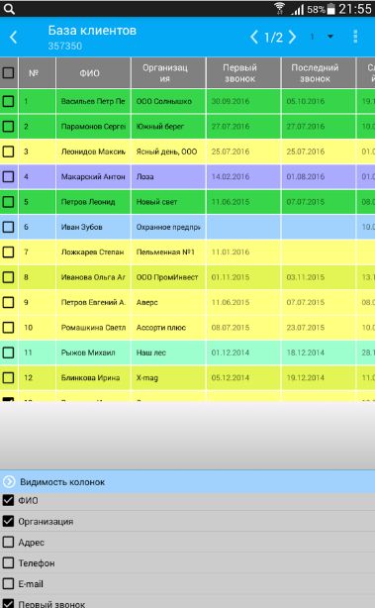Uncheck Организация column visibility
Image resolution: width=375 pixels, height=608 pixels.
pyautogui.click(x=8, y=521)
